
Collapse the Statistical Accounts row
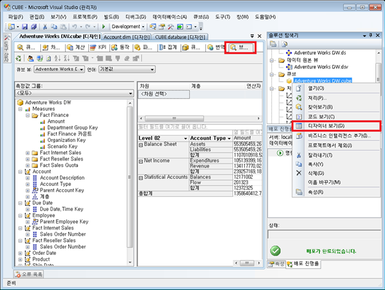pyautogui.click(x=141, y=178)
